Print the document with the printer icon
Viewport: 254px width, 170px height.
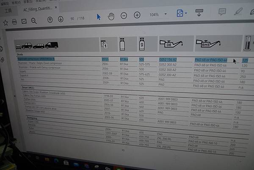point(14,22)
